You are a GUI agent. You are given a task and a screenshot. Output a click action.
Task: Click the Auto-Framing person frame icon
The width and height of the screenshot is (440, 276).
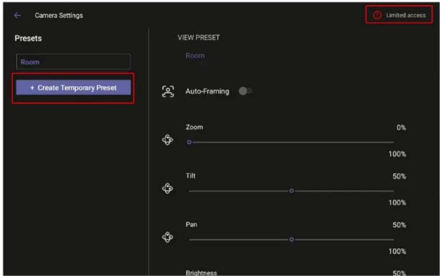(x=168, y=91)
